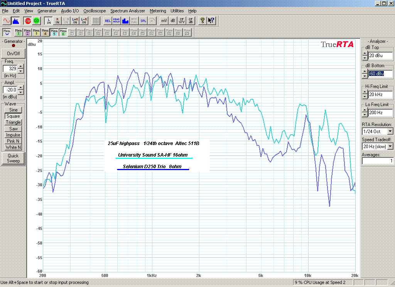Decrease generator amplitude with down arrow
The height and width of the screenshot is (287, 395).
click(21, 92)
